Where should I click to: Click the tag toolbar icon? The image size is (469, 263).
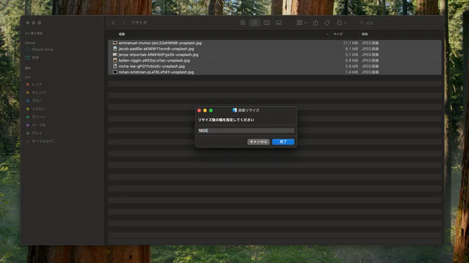[327, 23]
